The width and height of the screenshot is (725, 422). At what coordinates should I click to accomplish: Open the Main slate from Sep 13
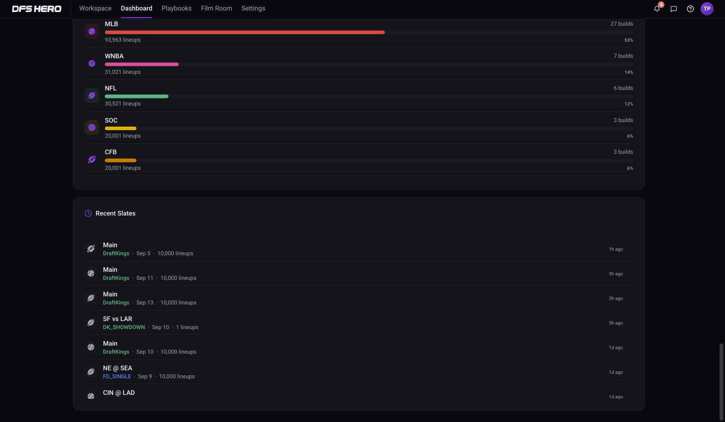pyautogui.click(x=359, y=298)
